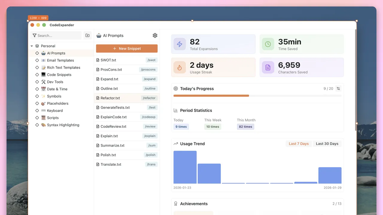Click the Personal layers stack icon
Viewport: 383px width, 215px height.
click(37, 46)
